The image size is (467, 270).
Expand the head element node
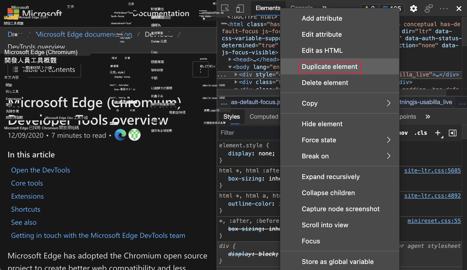[x=230, y=59]
